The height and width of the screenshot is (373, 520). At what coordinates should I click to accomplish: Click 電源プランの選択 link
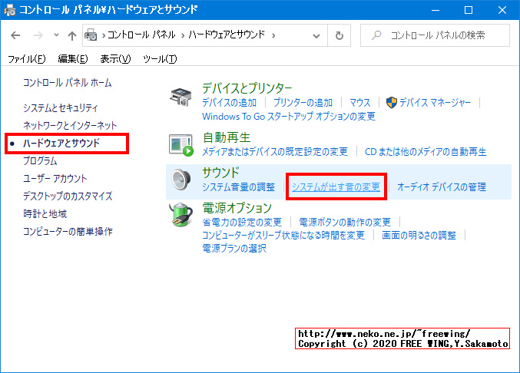pos(234,248)
